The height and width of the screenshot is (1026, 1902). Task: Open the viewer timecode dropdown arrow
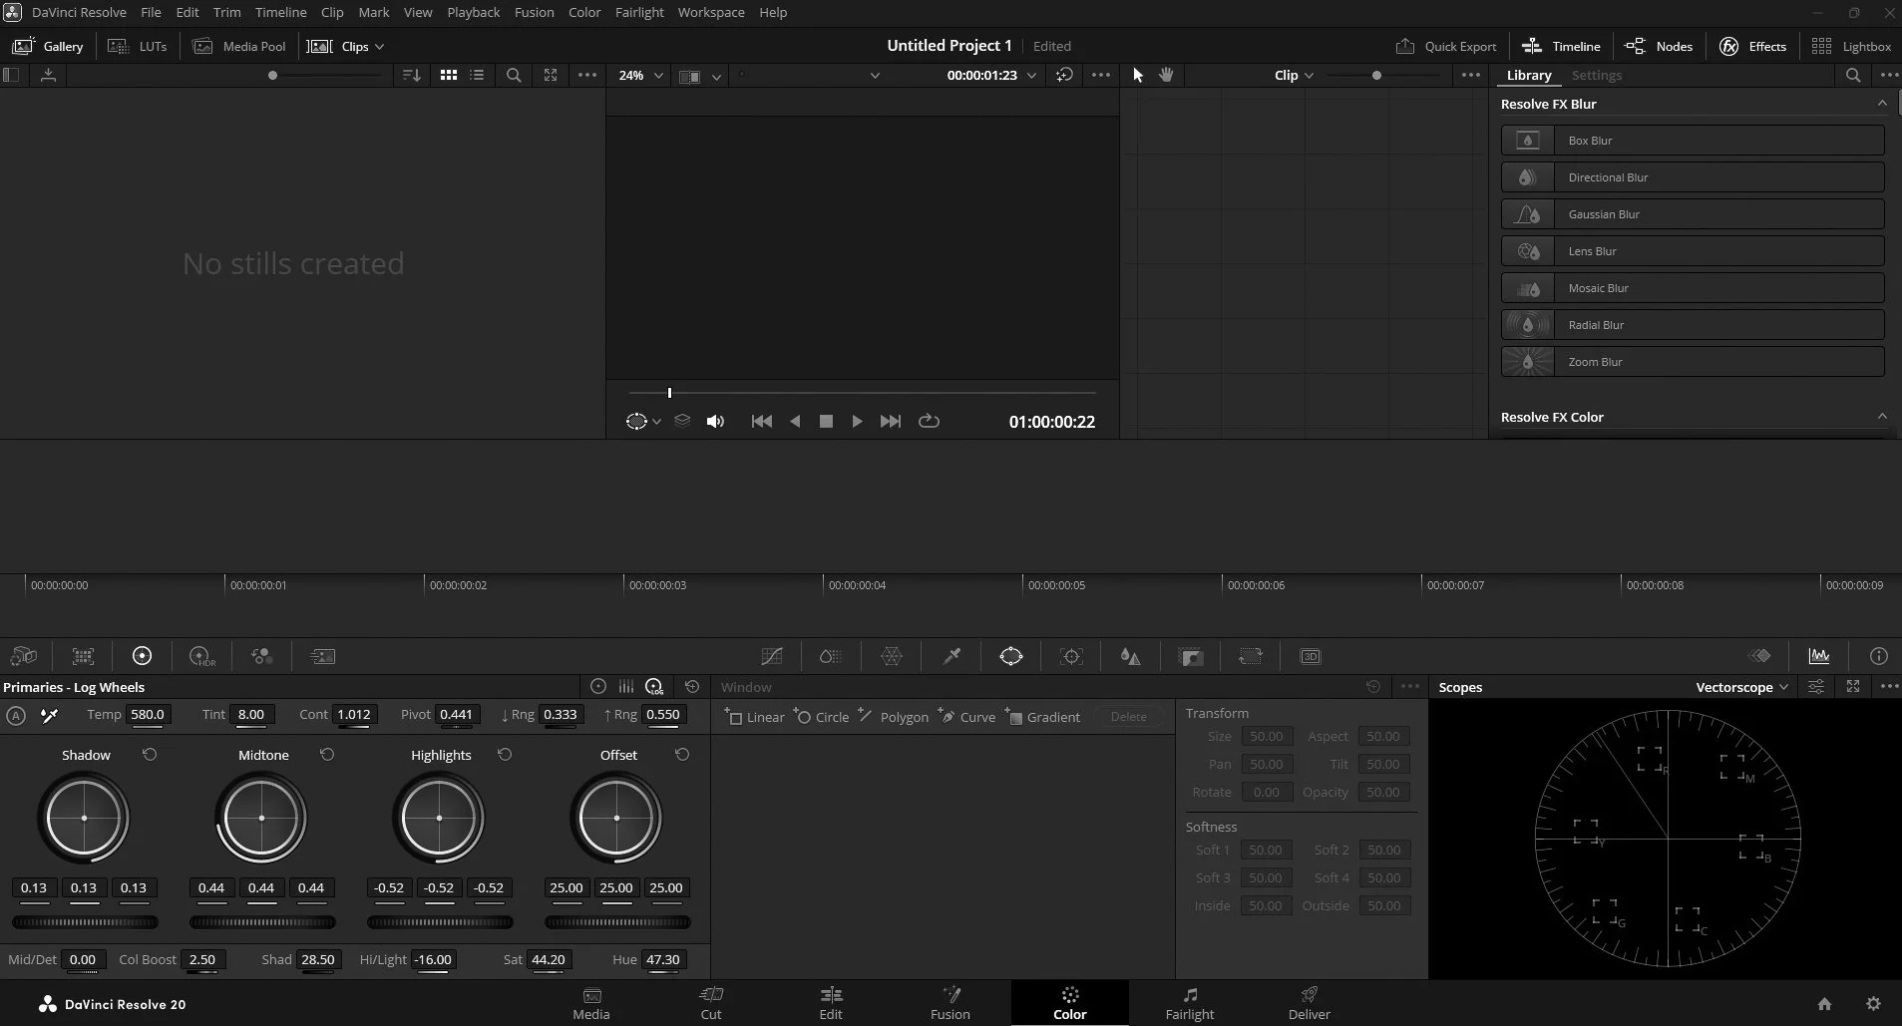[x=1031, y=76]
